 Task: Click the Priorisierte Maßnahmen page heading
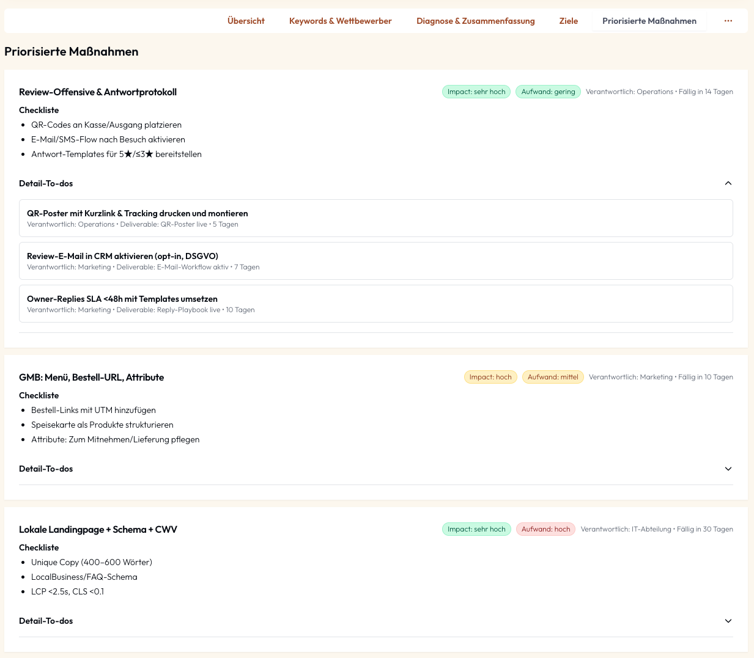pos(72,51)
